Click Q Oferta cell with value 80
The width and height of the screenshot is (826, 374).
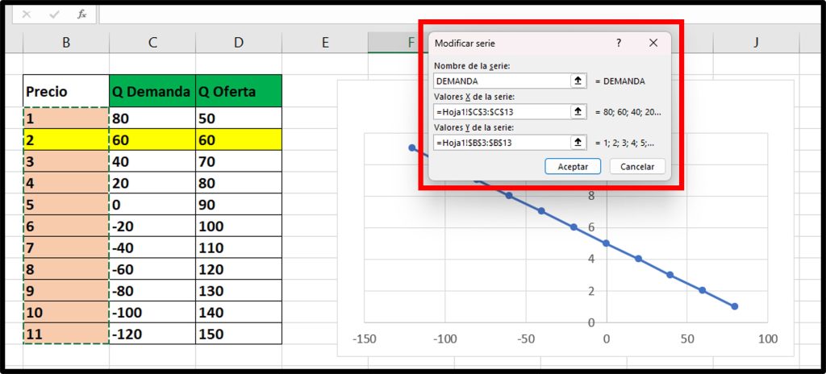tap(239, 183)
